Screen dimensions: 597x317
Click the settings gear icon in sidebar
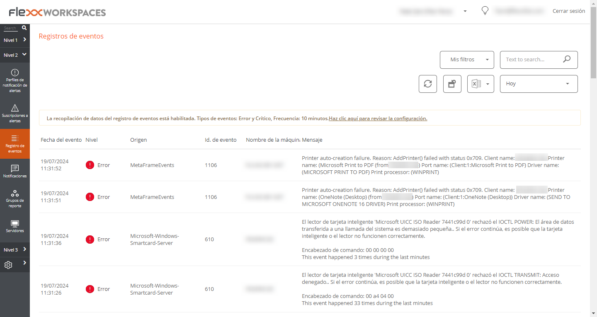(8, 265)
